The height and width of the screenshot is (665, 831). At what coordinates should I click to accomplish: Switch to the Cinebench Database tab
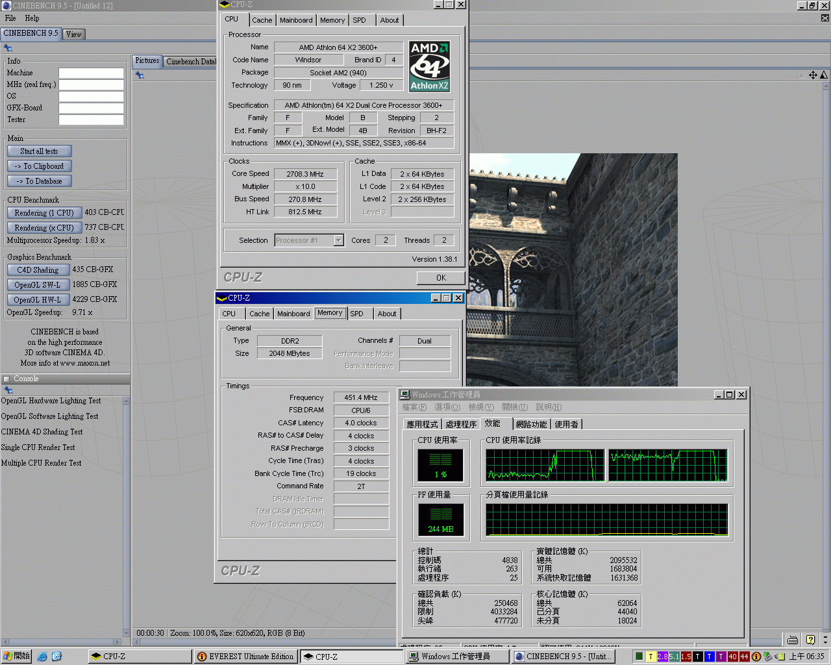tap(190, 62)
